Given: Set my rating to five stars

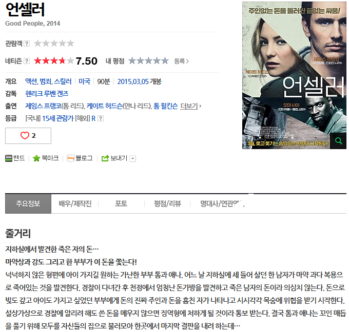Looking at the screenshot, I should 165,60.
